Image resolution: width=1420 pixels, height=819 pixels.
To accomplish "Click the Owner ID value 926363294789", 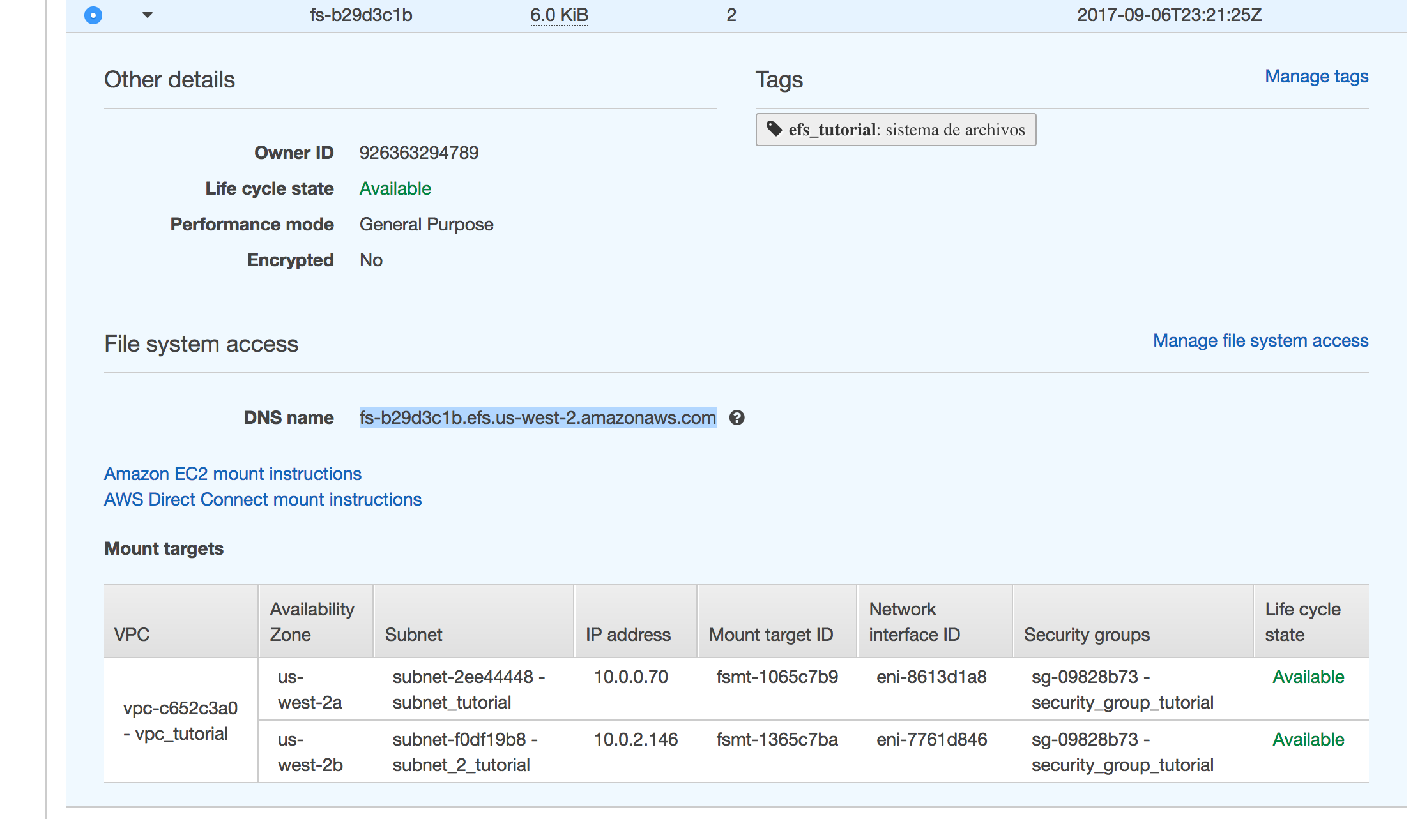I will pos(418,153).
